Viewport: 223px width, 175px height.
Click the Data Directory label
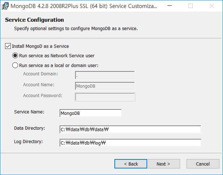pos(30,128)
